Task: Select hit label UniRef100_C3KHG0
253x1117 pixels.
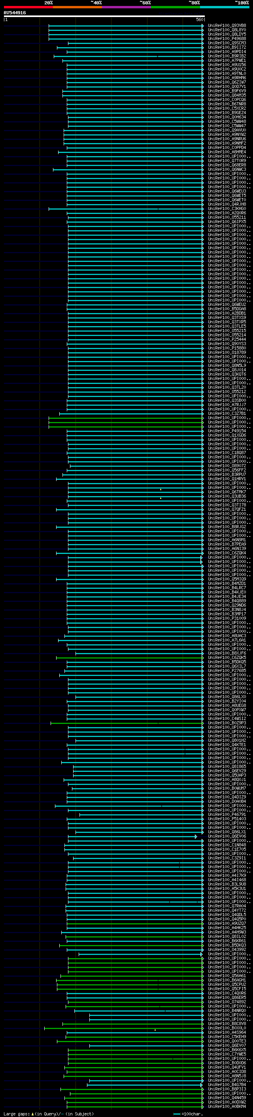Action: 227,208
